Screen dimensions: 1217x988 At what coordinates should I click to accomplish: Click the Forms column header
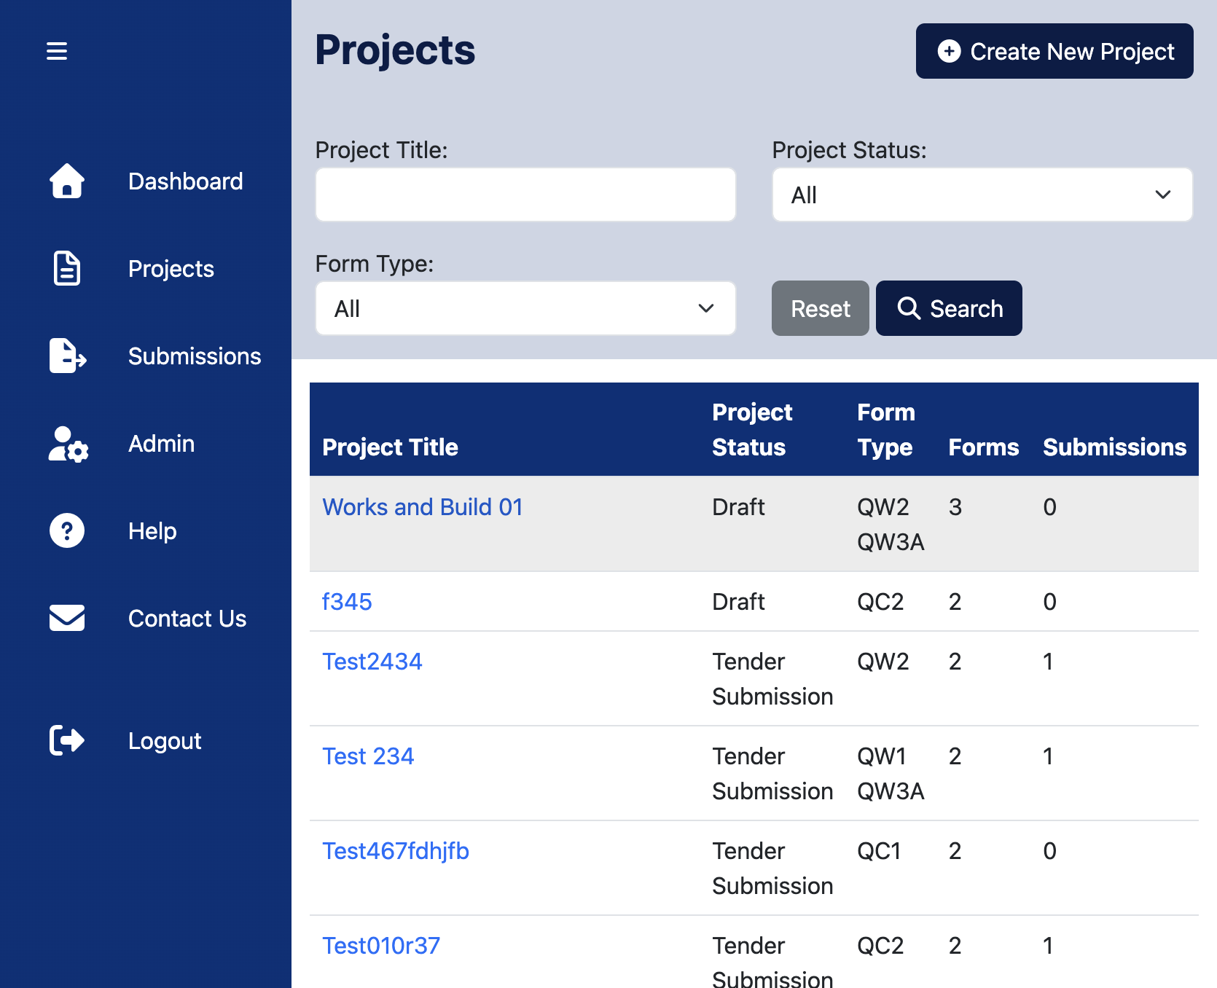[984, 447]
